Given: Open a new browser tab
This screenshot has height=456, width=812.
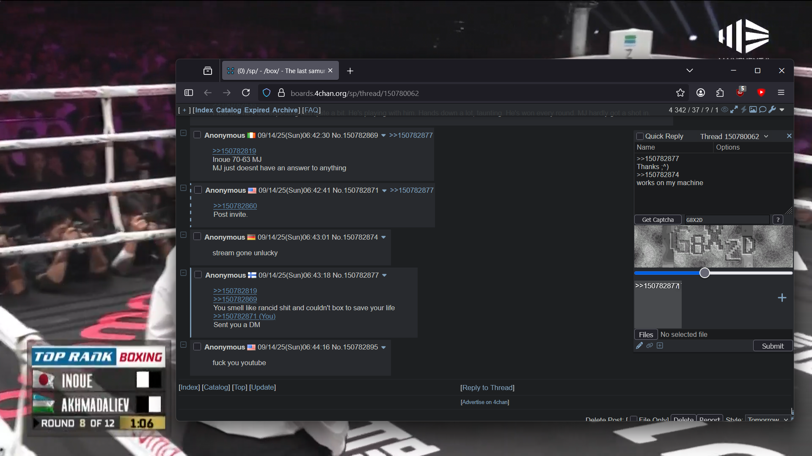Looking at the screenshot, I should (x=350, y=71).
